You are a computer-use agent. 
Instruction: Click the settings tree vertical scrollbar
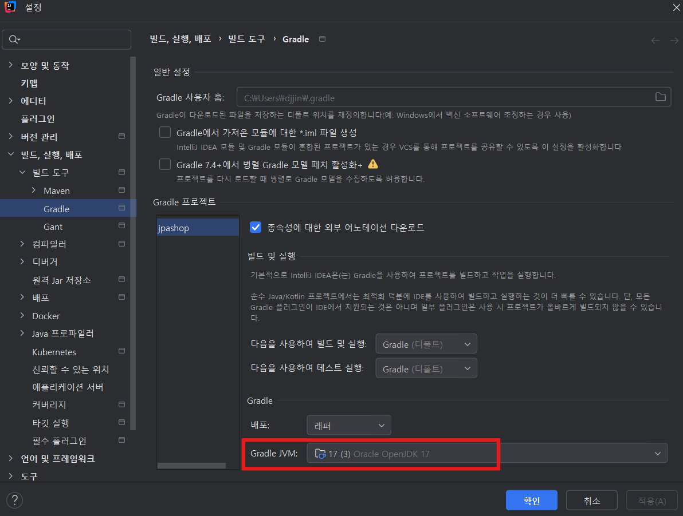(133, 244)
